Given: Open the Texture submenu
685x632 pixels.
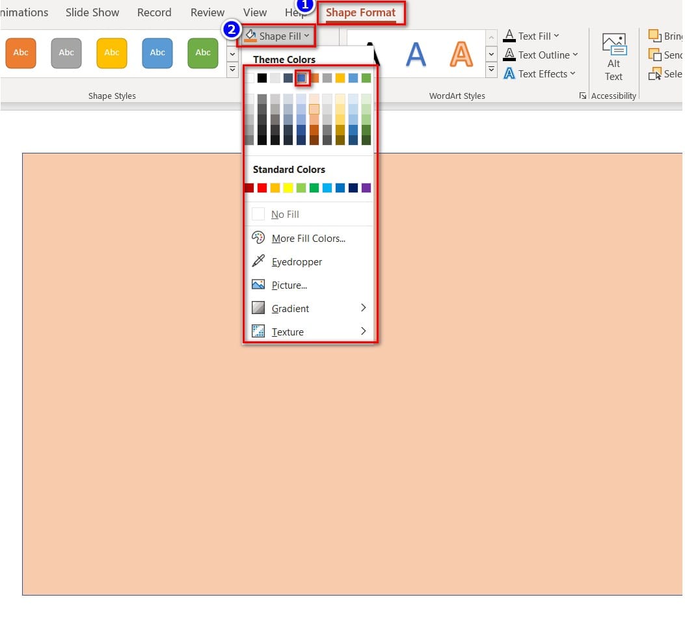Looking at the screenshot, I should tap(363, 332).
